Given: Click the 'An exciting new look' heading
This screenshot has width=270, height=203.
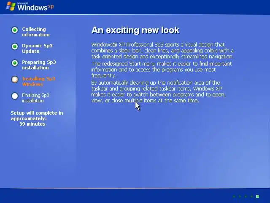Looking at the screenshot, I should click(135, 30).
